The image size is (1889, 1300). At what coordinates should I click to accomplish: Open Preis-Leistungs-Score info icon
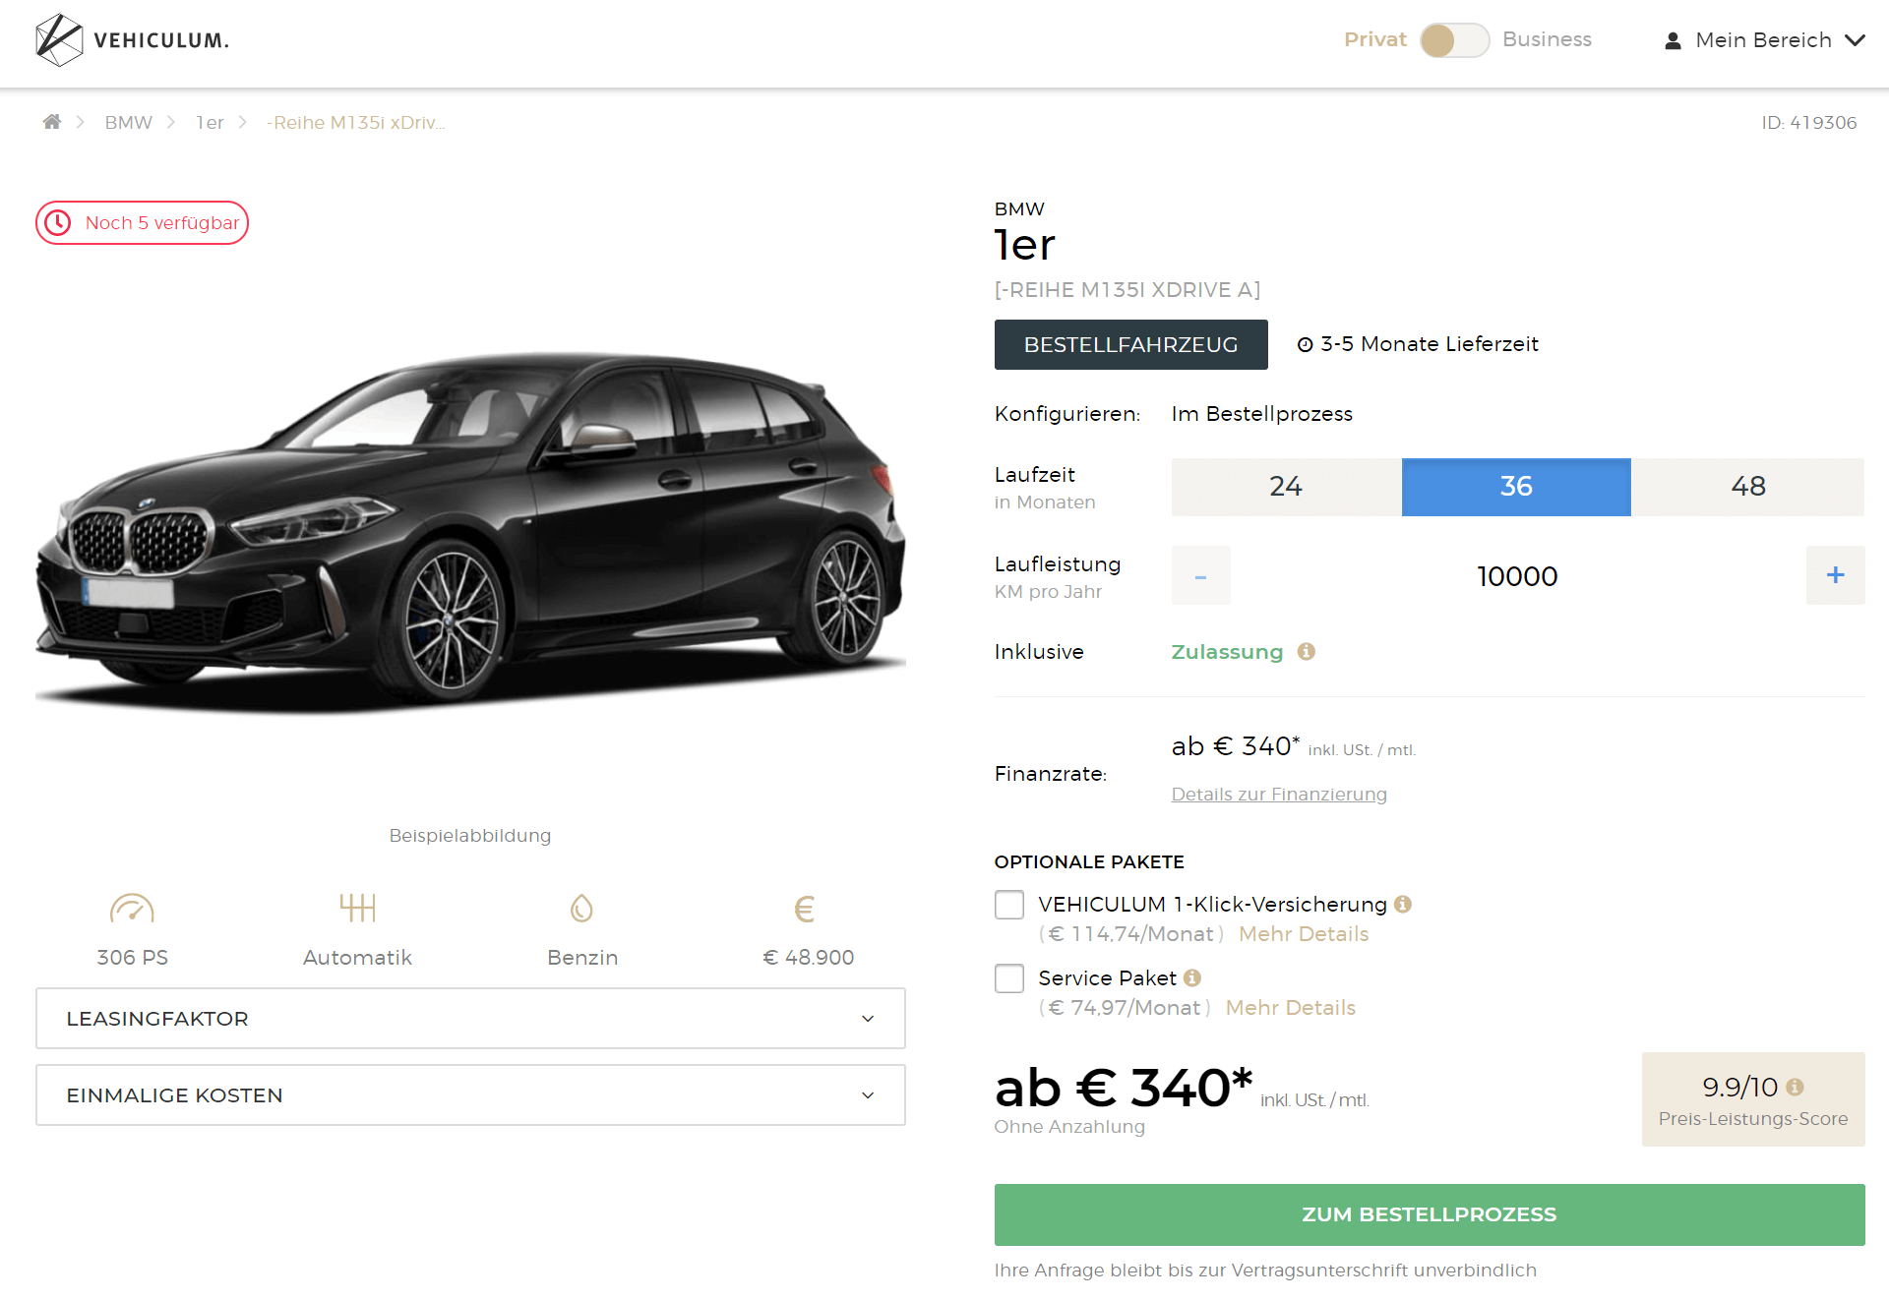click(x=1796, y=1087)
